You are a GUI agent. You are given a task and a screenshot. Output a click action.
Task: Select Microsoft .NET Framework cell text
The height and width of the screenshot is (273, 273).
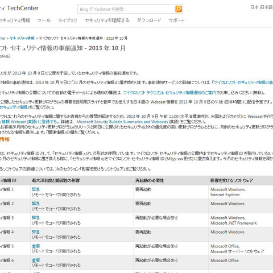pos(234,223)
